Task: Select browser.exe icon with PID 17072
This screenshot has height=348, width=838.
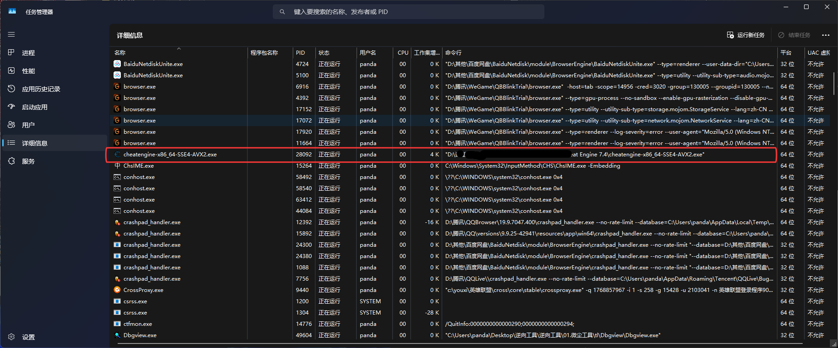Action: pos(117,120)
